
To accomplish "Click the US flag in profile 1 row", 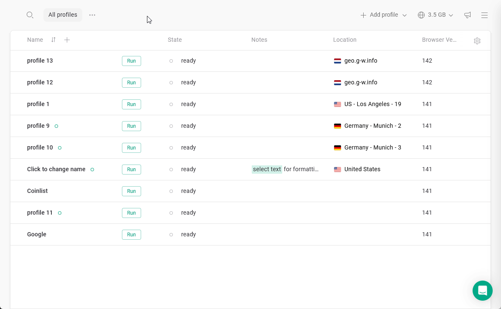I will point(337,104).
